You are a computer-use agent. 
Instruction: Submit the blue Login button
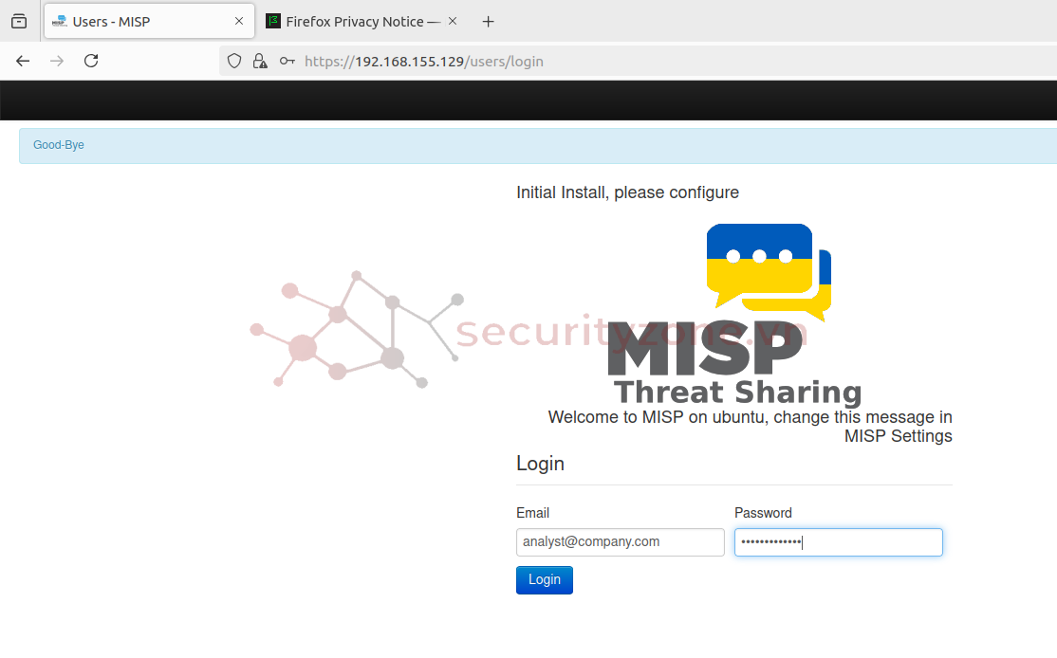545,580
